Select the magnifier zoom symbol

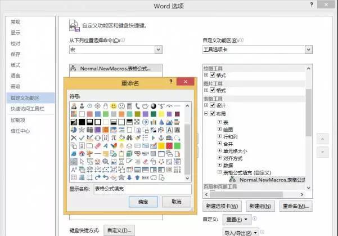(x=105, y=162)
